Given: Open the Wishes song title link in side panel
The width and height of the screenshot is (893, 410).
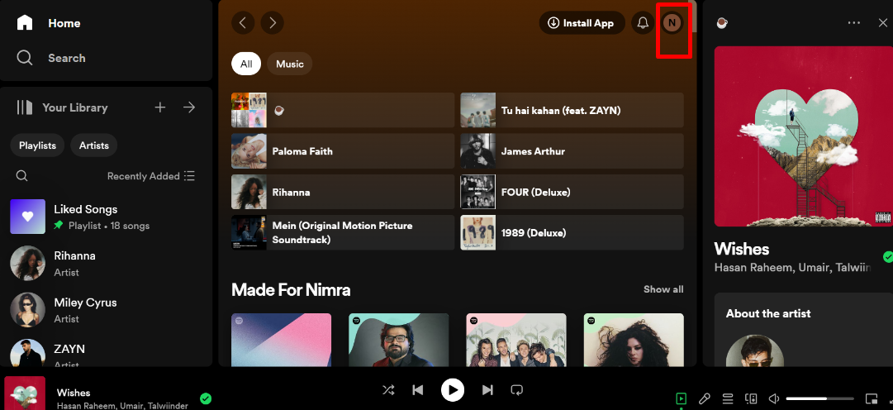Looking at the screenshot, I should (x=742, y=249).
